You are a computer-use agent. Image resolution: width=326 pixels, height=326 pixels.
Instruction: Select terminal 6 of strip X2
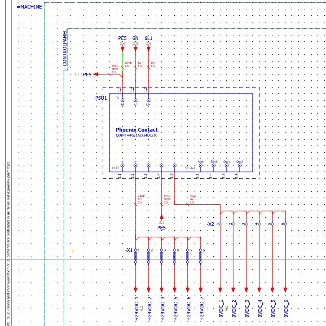point(285,224)
